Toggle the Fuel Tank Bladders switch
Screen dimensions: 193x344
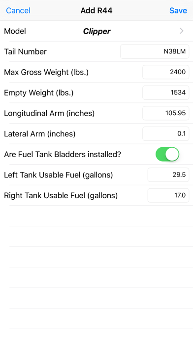point(167,154)
